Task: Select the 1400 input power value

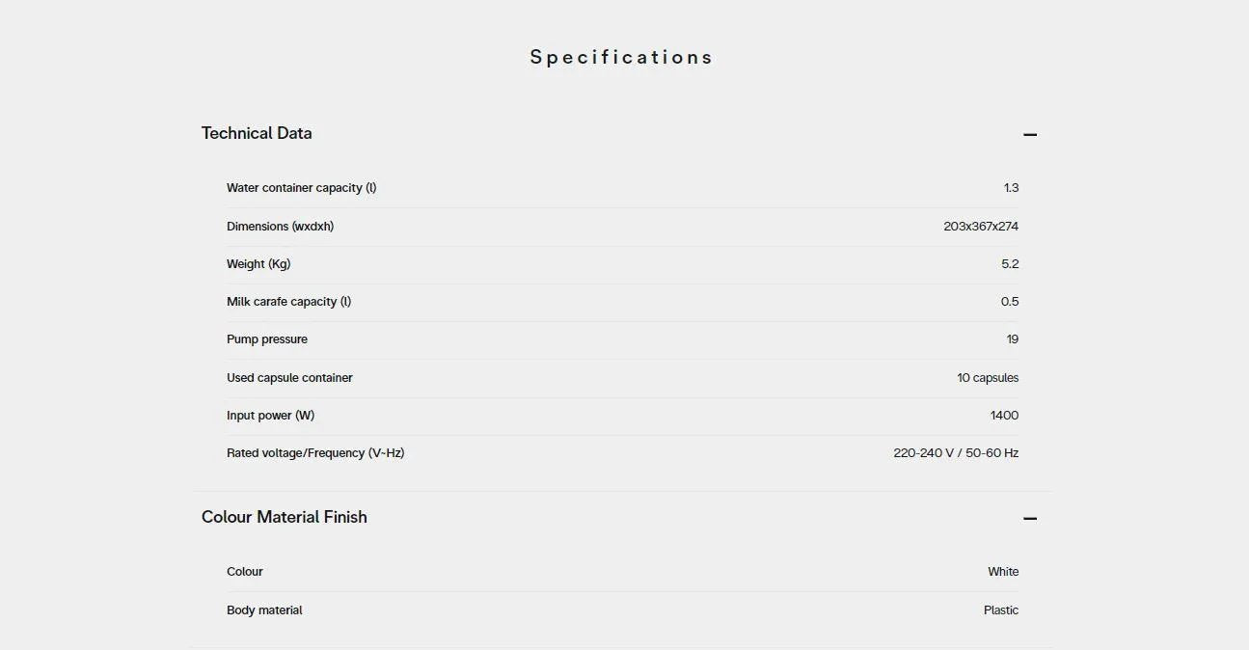Action: [1004, 416]
